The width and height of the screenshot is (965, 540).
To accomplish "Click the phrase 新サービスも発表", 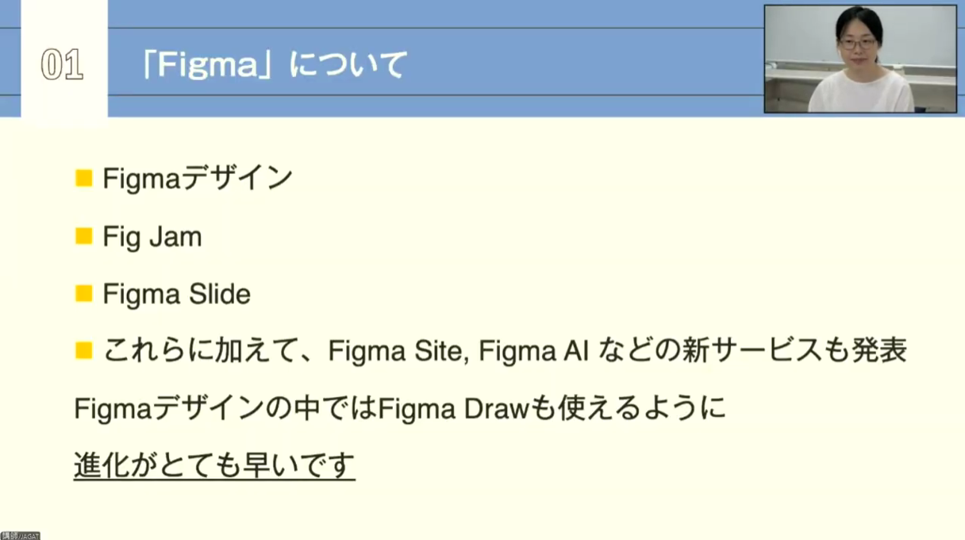I will coord(794,350).
